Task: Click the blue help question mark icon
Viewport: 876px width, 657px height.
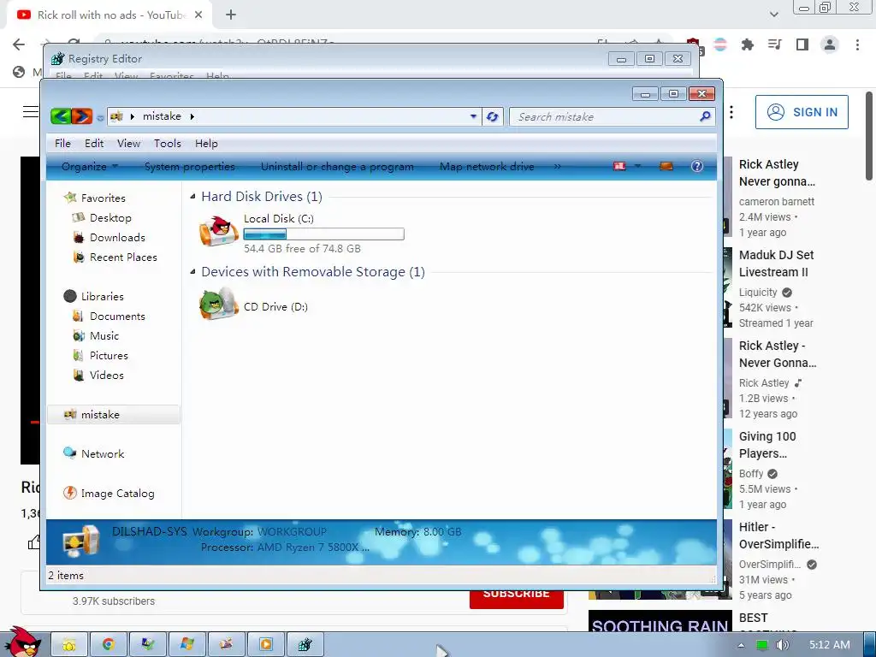Action: point(696,166)
